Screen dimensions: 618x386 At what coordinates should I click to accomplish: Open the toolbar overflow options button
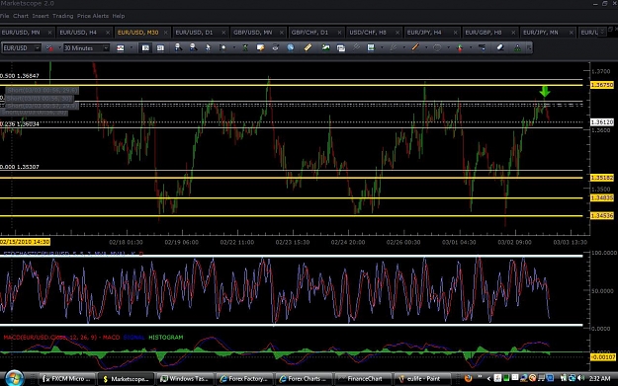click(x=529, y=48)
